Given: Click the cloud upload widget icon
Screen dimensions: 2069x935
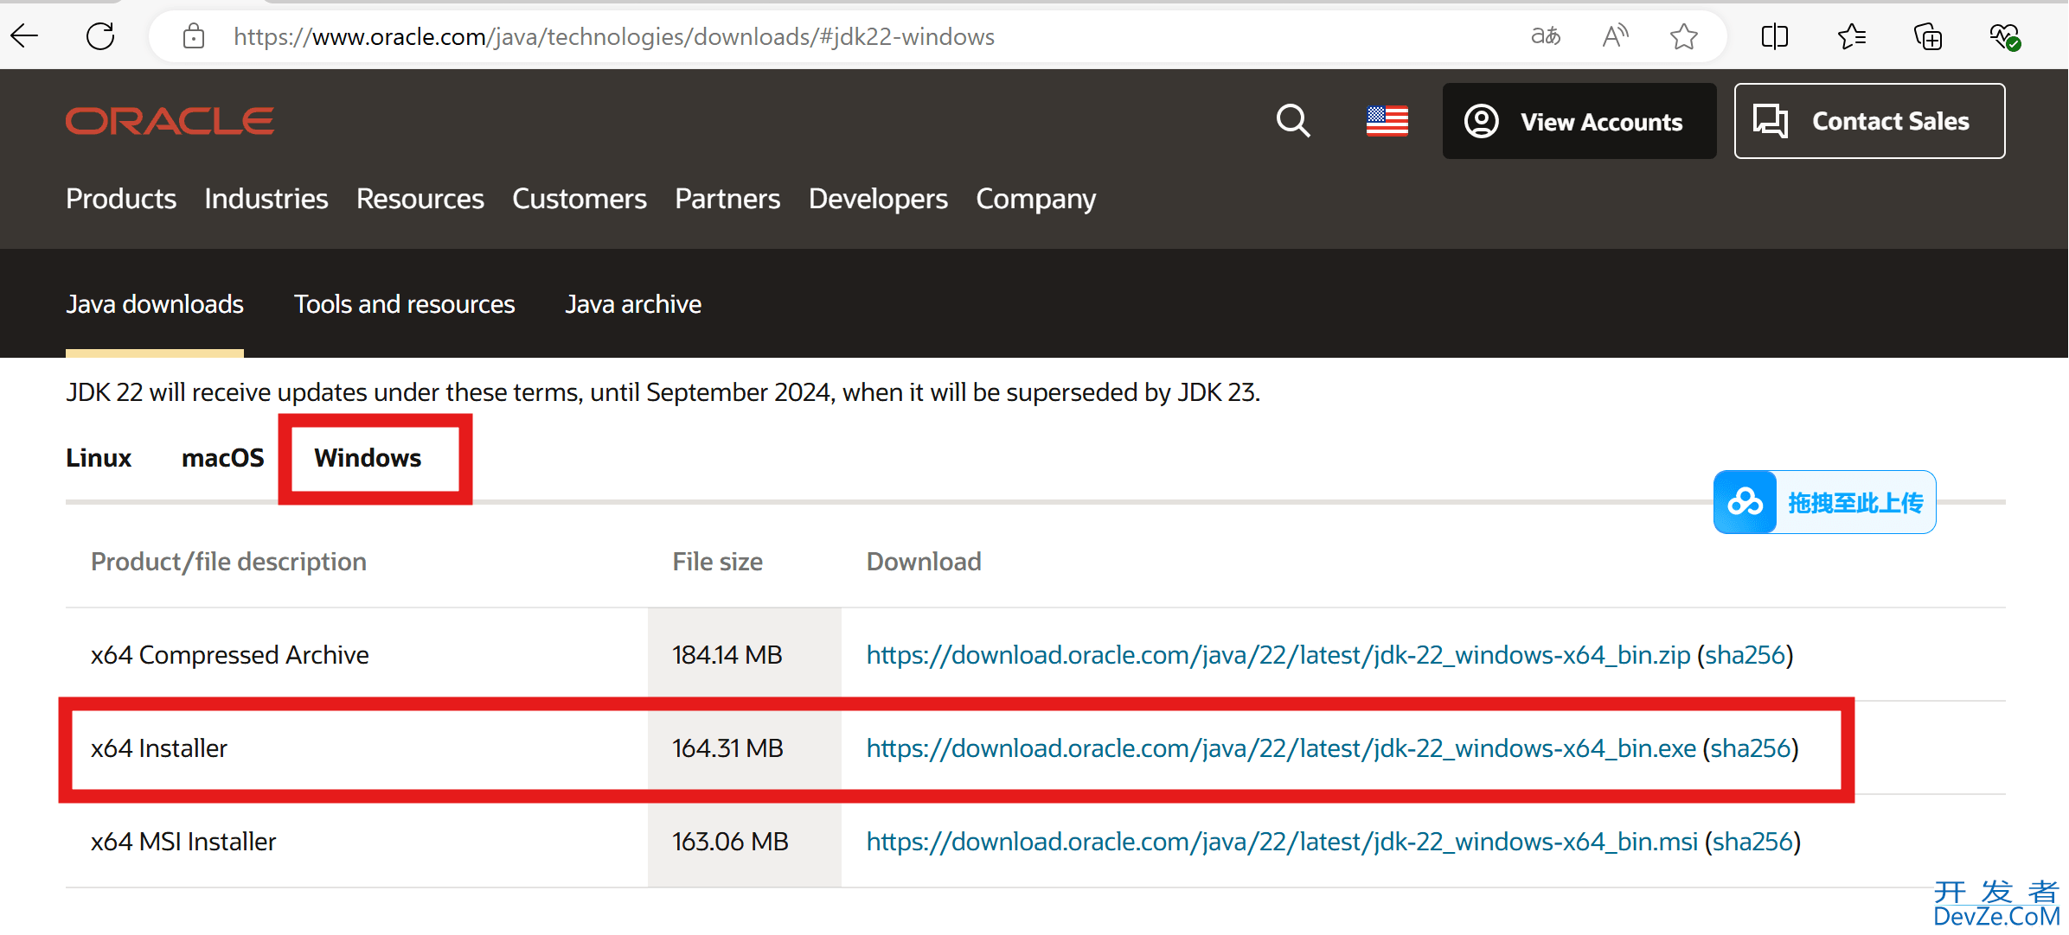Looking at the screenshot, I should pos(1746,502).
